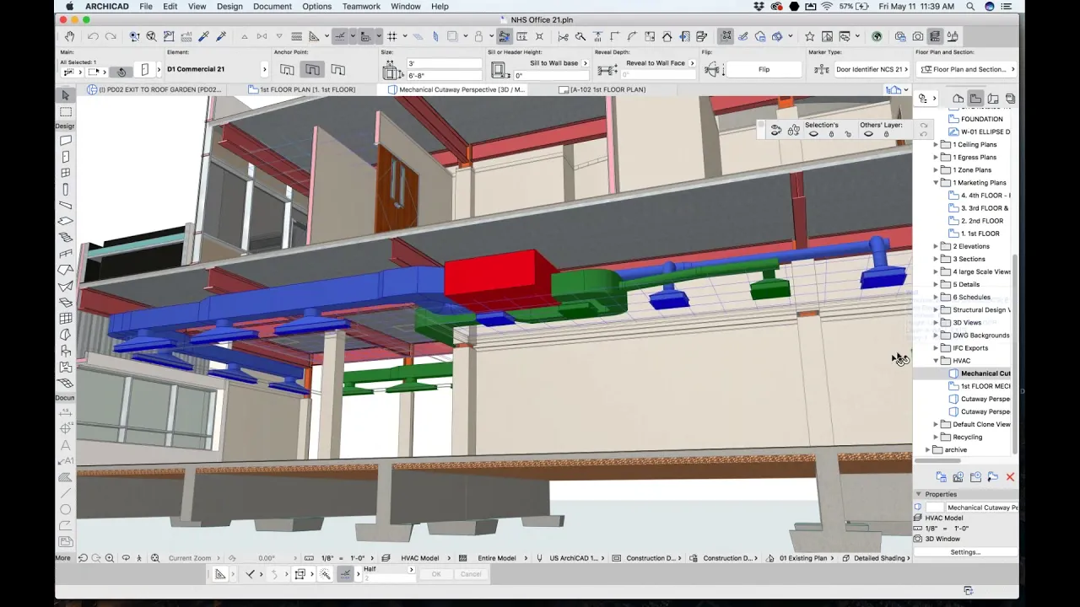The width and height of the screenshot is (1080, 607).
Task: Collapse the HVAC folder in Navigator
Action: [936, 361]
